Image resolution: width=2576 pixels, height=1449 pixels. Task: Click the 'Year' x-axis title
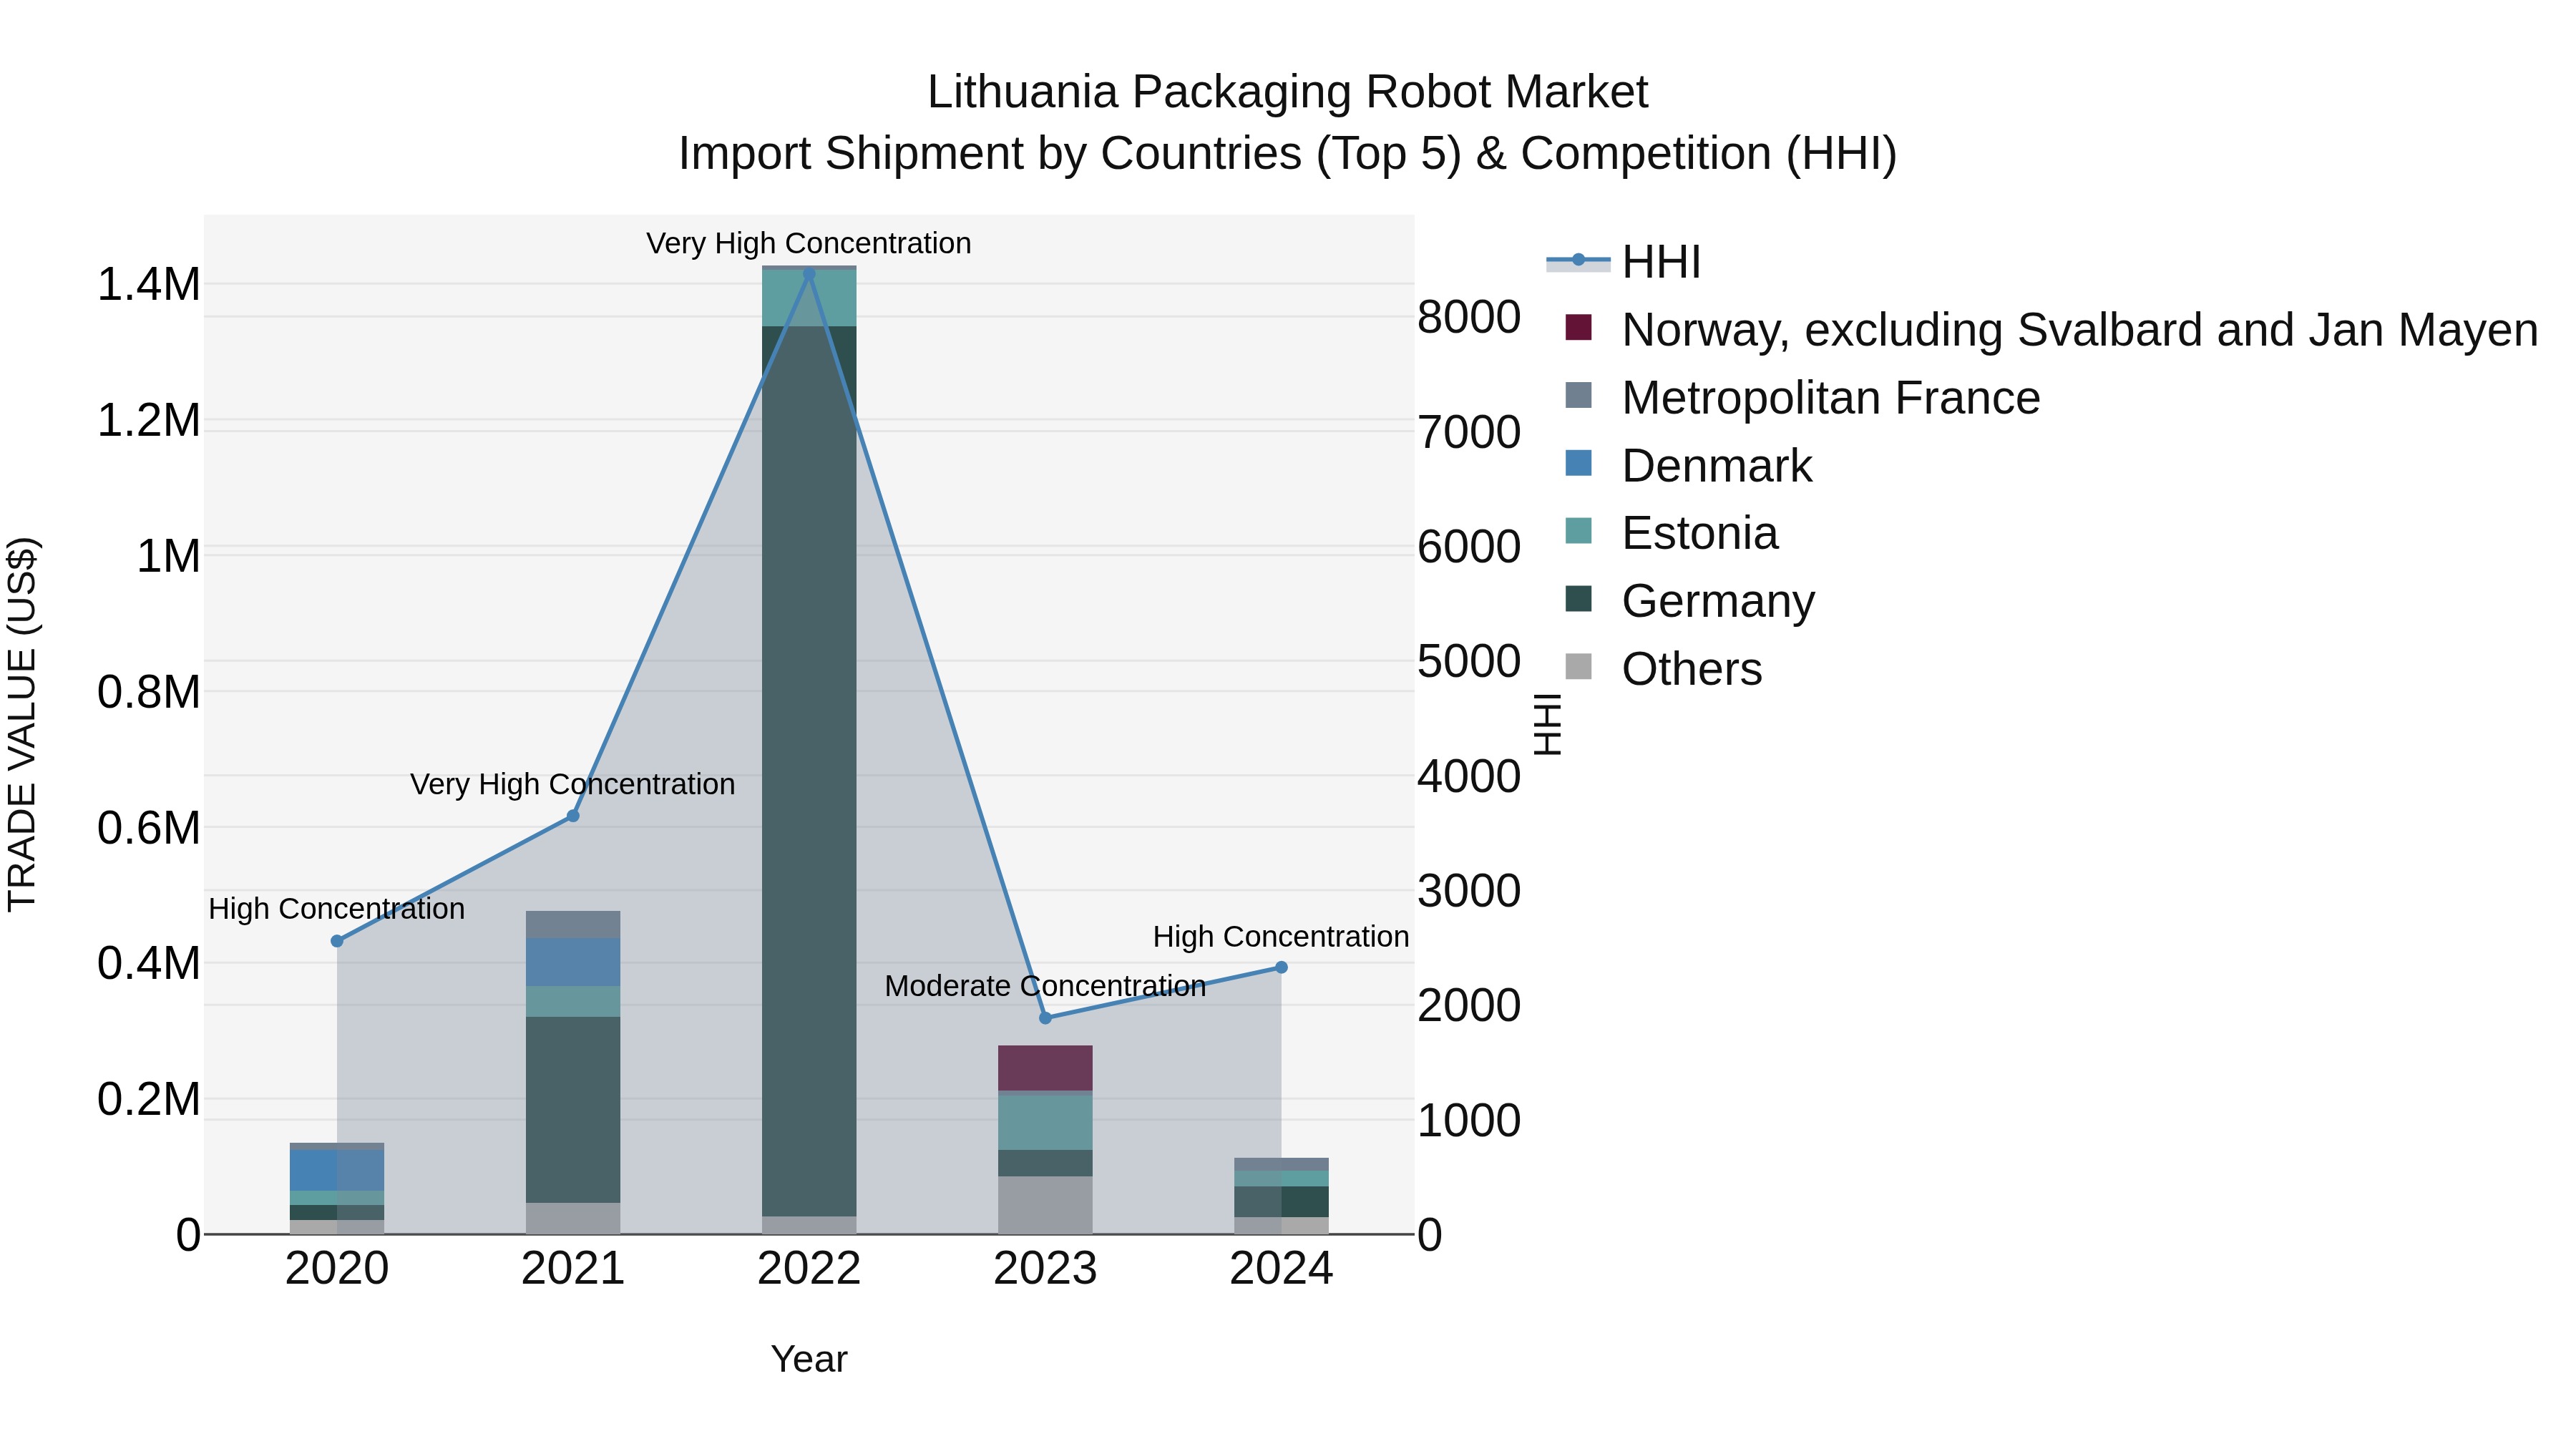pos(809,1359)
